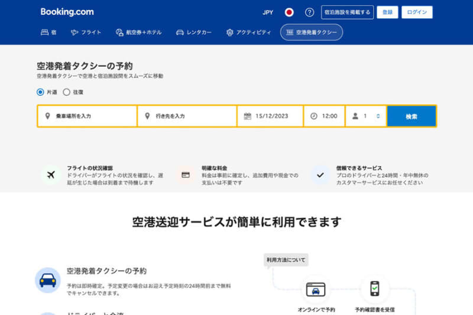Open the JPY currency selector
The image size is (473, 315).
(x=268, y=12)
